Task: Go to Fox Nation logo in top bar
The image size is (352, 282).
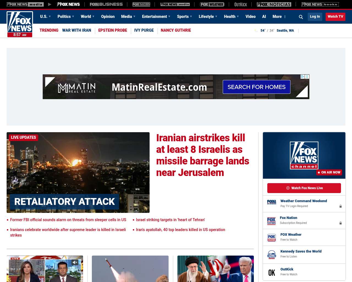Action: click(x=141, y=4)
